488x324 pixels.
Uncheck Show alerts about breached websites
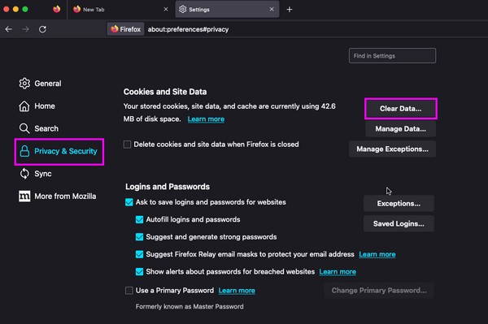(x=139, y=272)
